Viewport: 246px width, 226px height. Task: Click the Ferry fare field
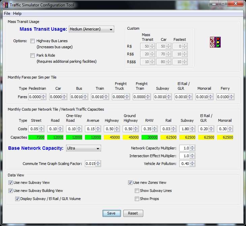[223, 97]
